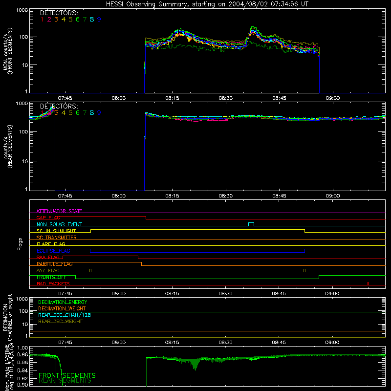Click the ATTENUATOR_STATE flag label
The width and height of the screenshot is (391, 391).
(x=59, y=211)
